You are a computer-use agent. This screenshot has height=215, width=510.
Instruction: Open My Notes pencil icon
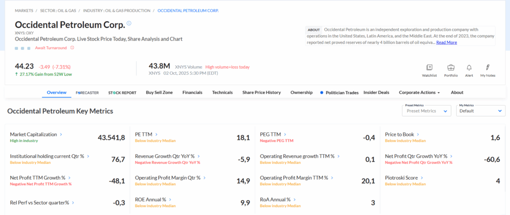[x=488, y=68]
